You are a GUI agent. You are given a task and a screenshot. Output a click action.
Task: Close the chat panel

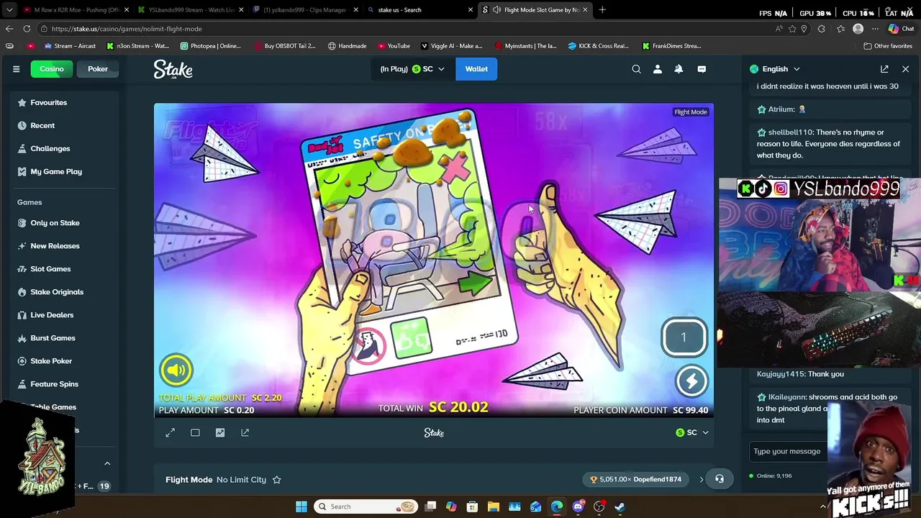click(905, 69)
